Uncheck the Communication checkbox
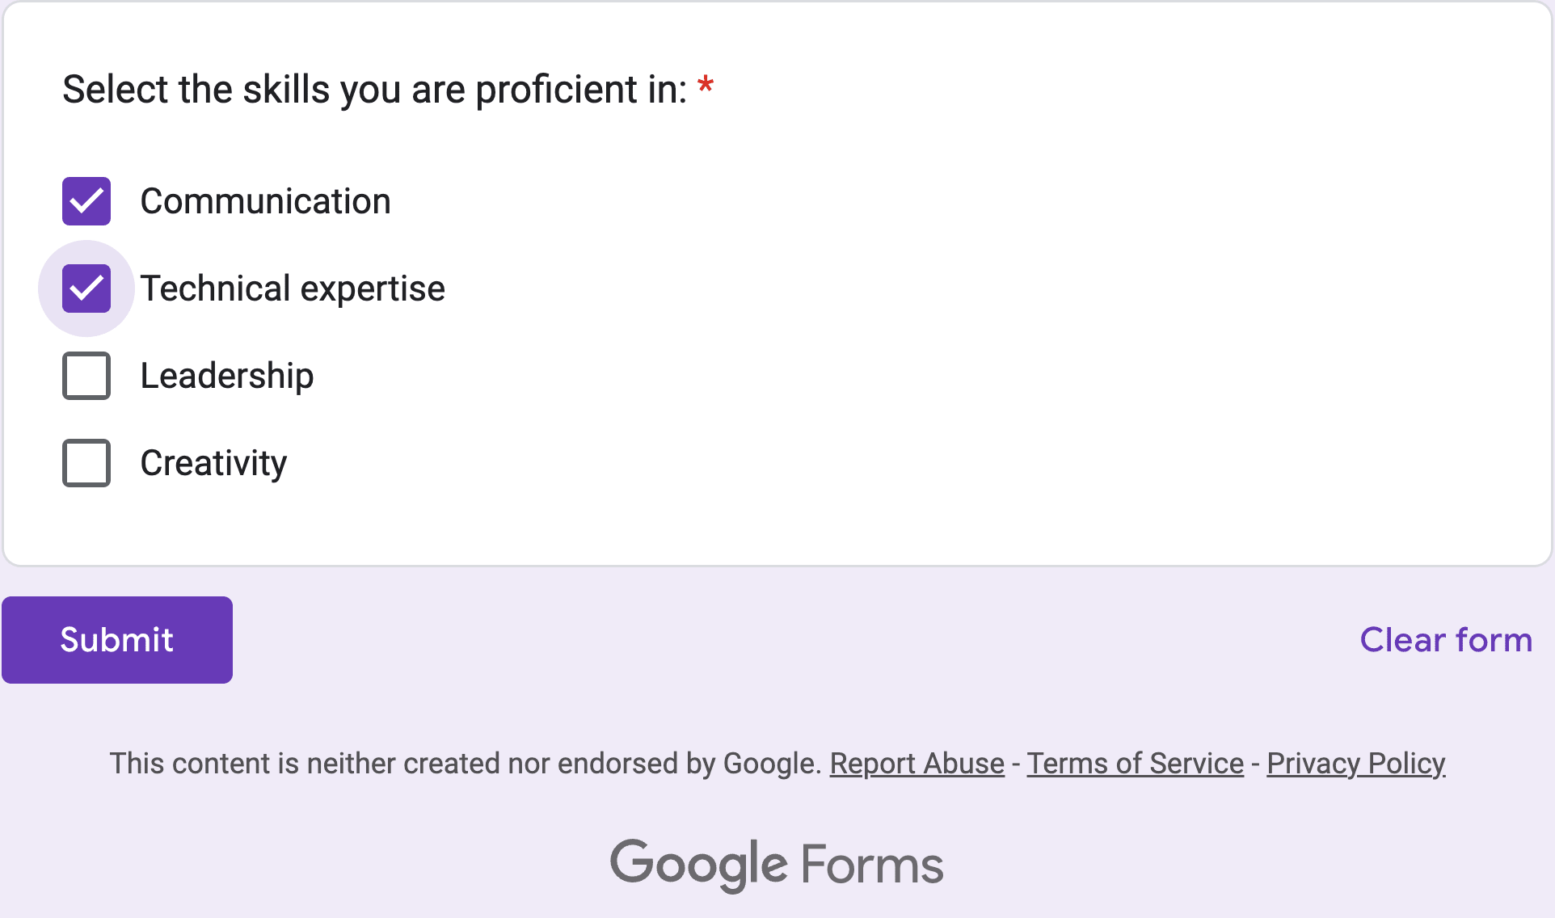Viewport: 1555px width, 918px height. click(x=86, y=200)
